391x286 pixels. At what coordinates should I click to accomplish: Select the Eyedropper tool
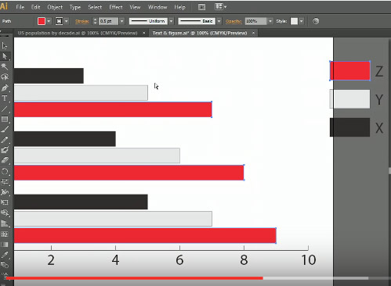(x=5, y=255)
